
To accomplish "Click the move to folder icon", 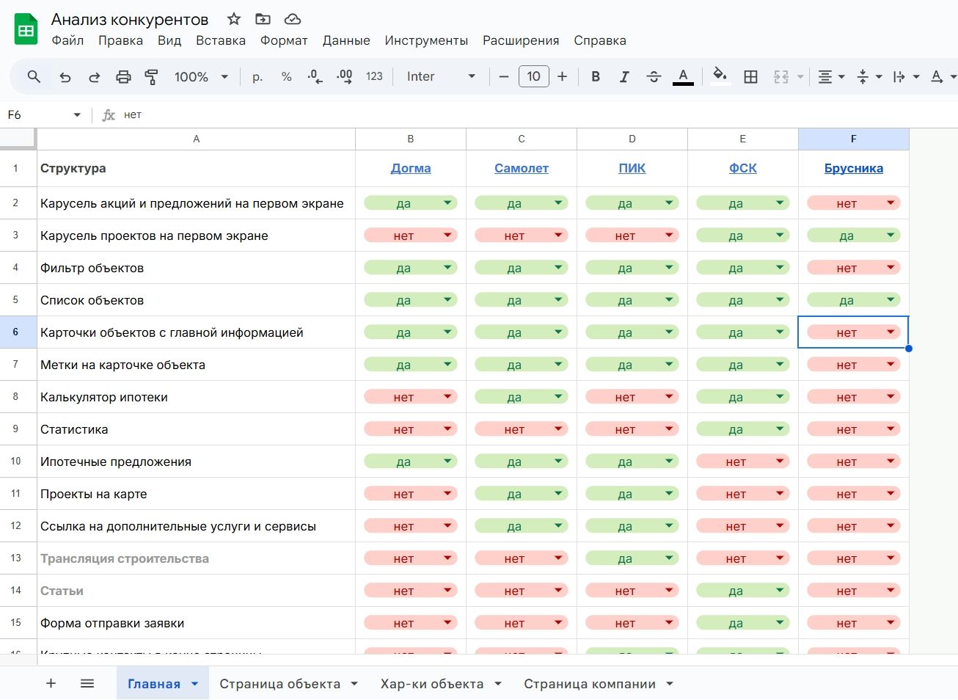I will [x=263, y=19].
